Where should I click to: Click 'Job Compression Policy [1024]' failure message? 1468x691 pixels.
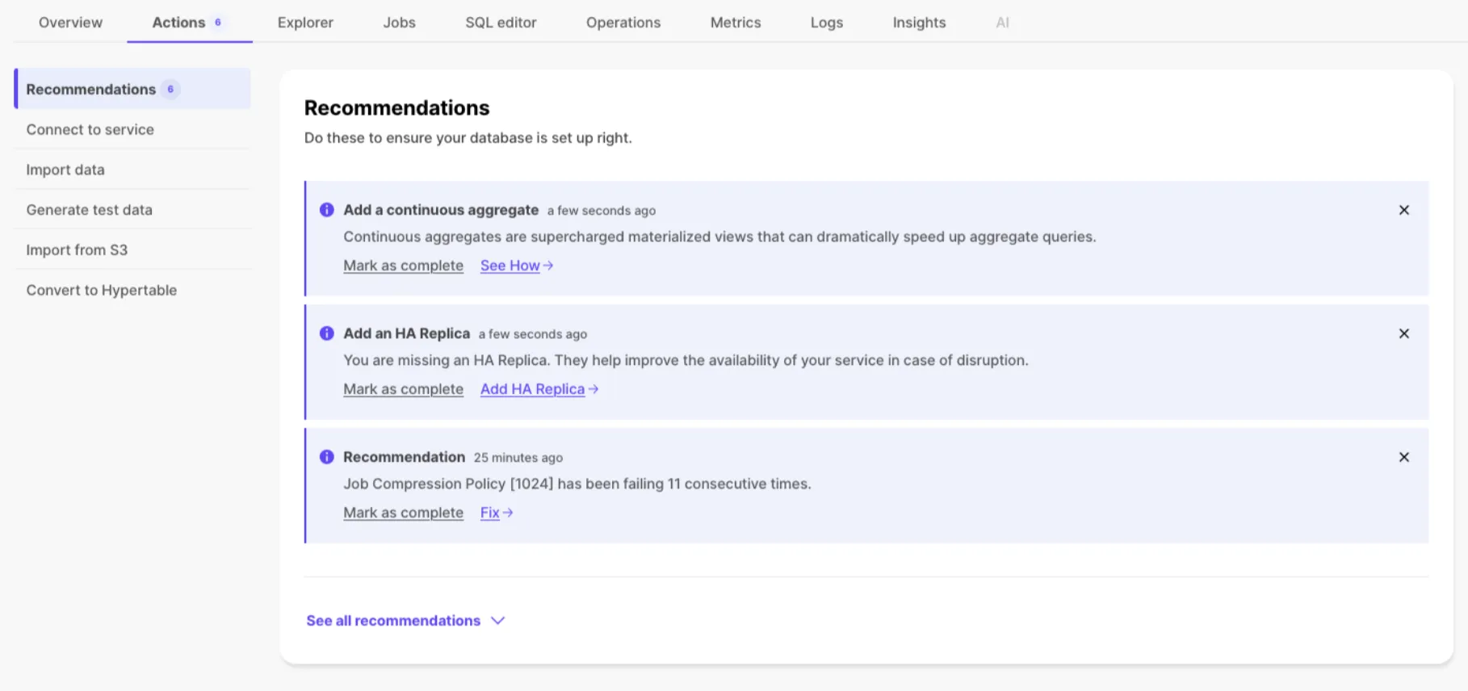(577, 484)
